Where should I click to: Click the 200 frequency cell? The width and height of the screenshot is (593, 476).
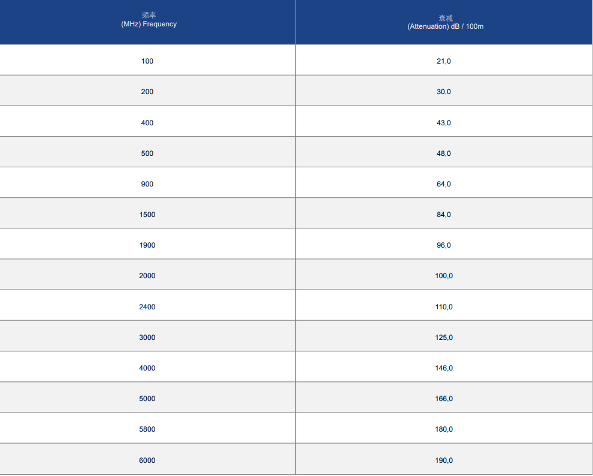[147, 91]
